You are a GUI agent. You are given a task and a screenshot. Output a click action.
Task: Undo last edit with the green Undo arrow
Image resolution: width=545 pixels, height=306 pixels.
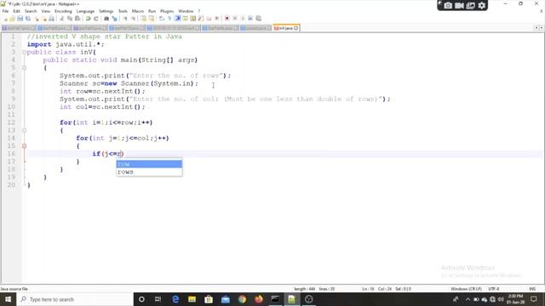click(88, 19)
